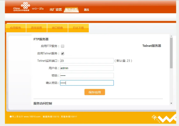This screenshot has width=179, height=126.
Task: Uncheck the Telnet service checkbox
Action: click(63, 53)
